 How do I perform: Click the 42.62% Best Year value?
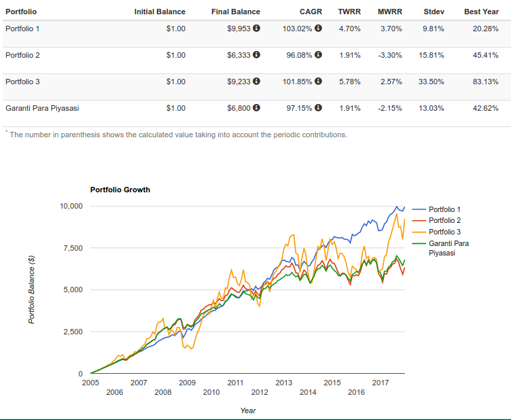[486, 108]
